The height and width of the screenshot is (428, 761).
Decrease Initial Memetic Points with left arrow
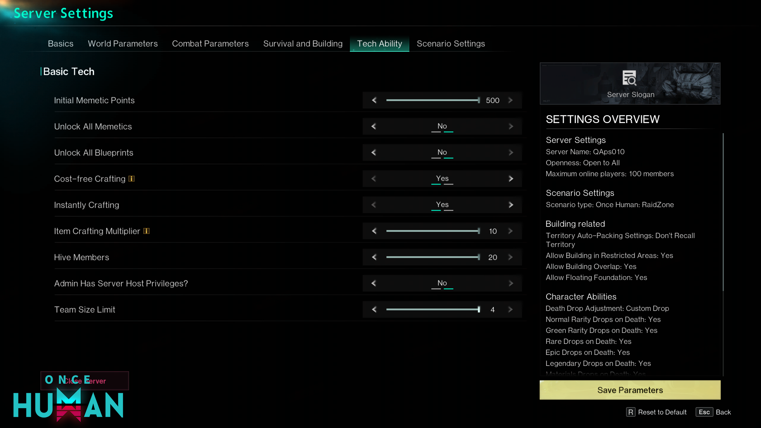tap(374, 100)
